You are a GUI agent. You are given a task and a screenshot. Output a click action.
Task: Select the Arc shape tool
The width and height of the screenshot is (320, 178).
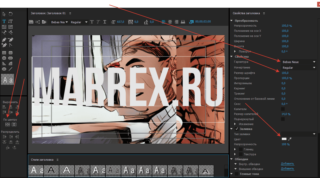(x=11, y=63)
